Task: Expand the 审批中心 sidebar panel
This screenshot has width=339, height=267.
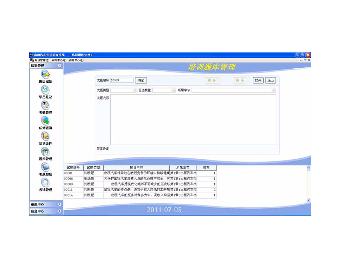Action: pos(59,204)
